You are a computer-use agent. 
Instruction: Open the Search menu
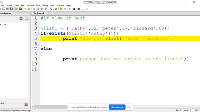(x=9, y=6)
